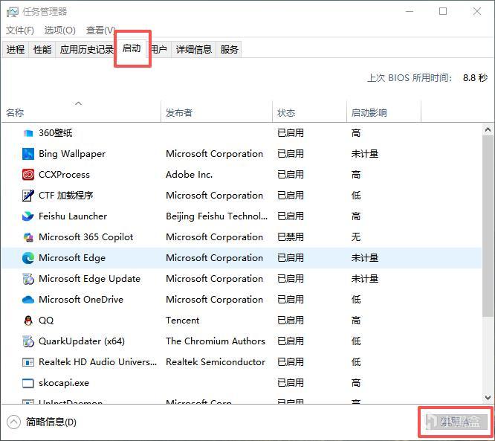Click the CCXProcess Adobe icon
This screenshot has width=495, height=441.
[x=28, y=175]
